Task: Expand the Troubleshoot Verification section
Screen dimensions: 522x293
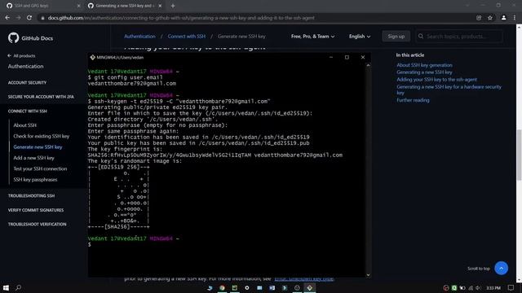Action: (37, 225)
